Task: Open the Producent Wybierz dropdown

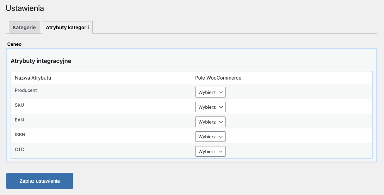Action: coord(210,92)
